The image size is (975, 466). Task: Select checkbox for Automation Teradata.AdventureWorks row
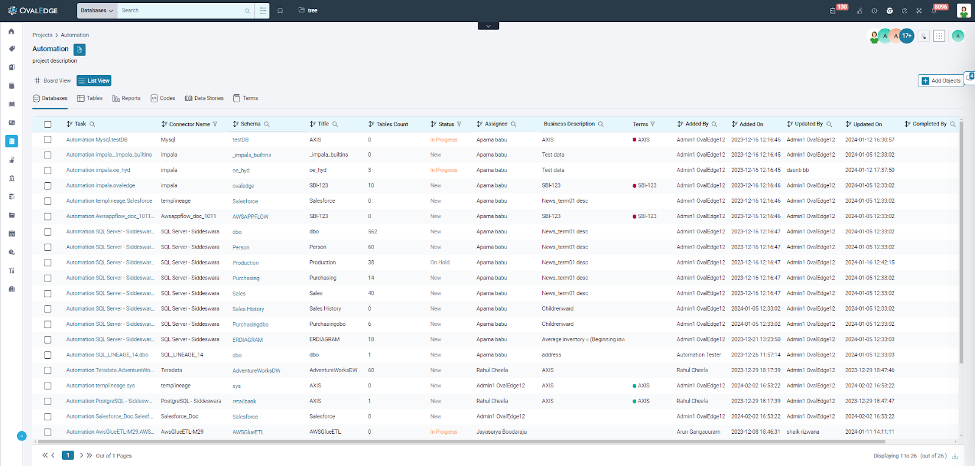tap(48, 370)
